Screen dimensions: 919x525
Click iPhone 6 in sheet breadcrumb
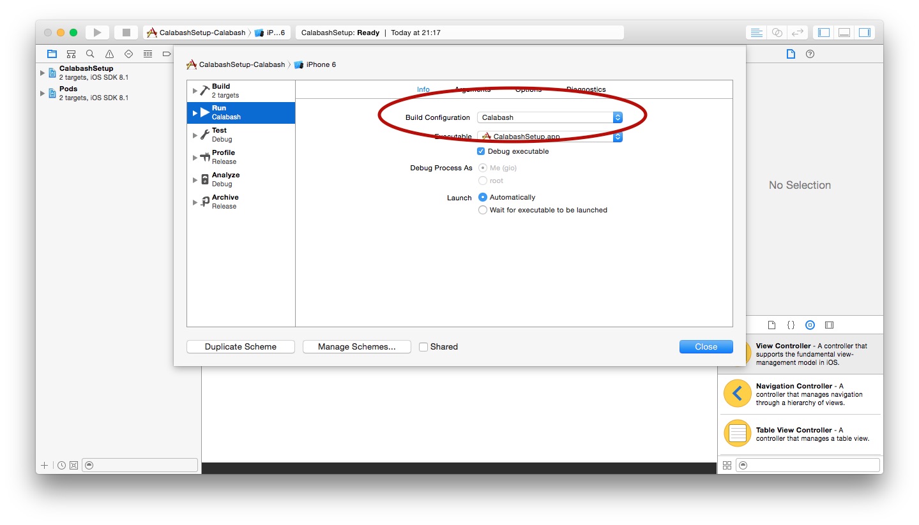coord(315,64)
